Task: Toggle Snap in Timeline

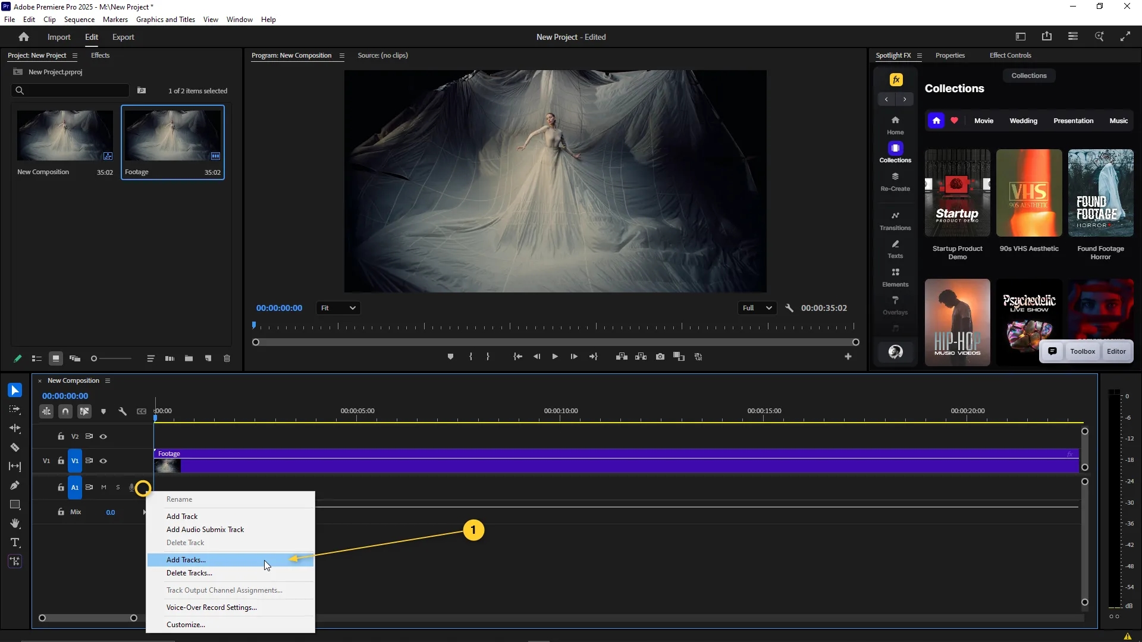Action: 65,411
